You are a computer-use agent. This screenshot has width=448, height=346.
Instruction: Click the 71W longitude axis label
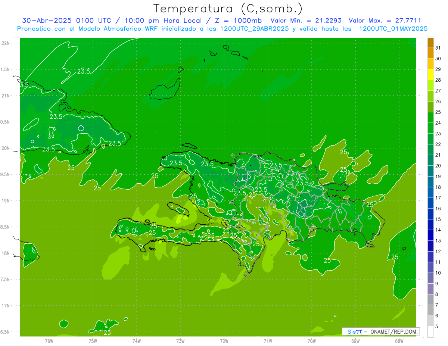[268, 341]
